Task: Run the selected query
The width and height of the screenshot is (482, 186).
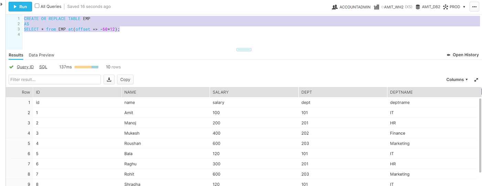Action: point(20,7)
